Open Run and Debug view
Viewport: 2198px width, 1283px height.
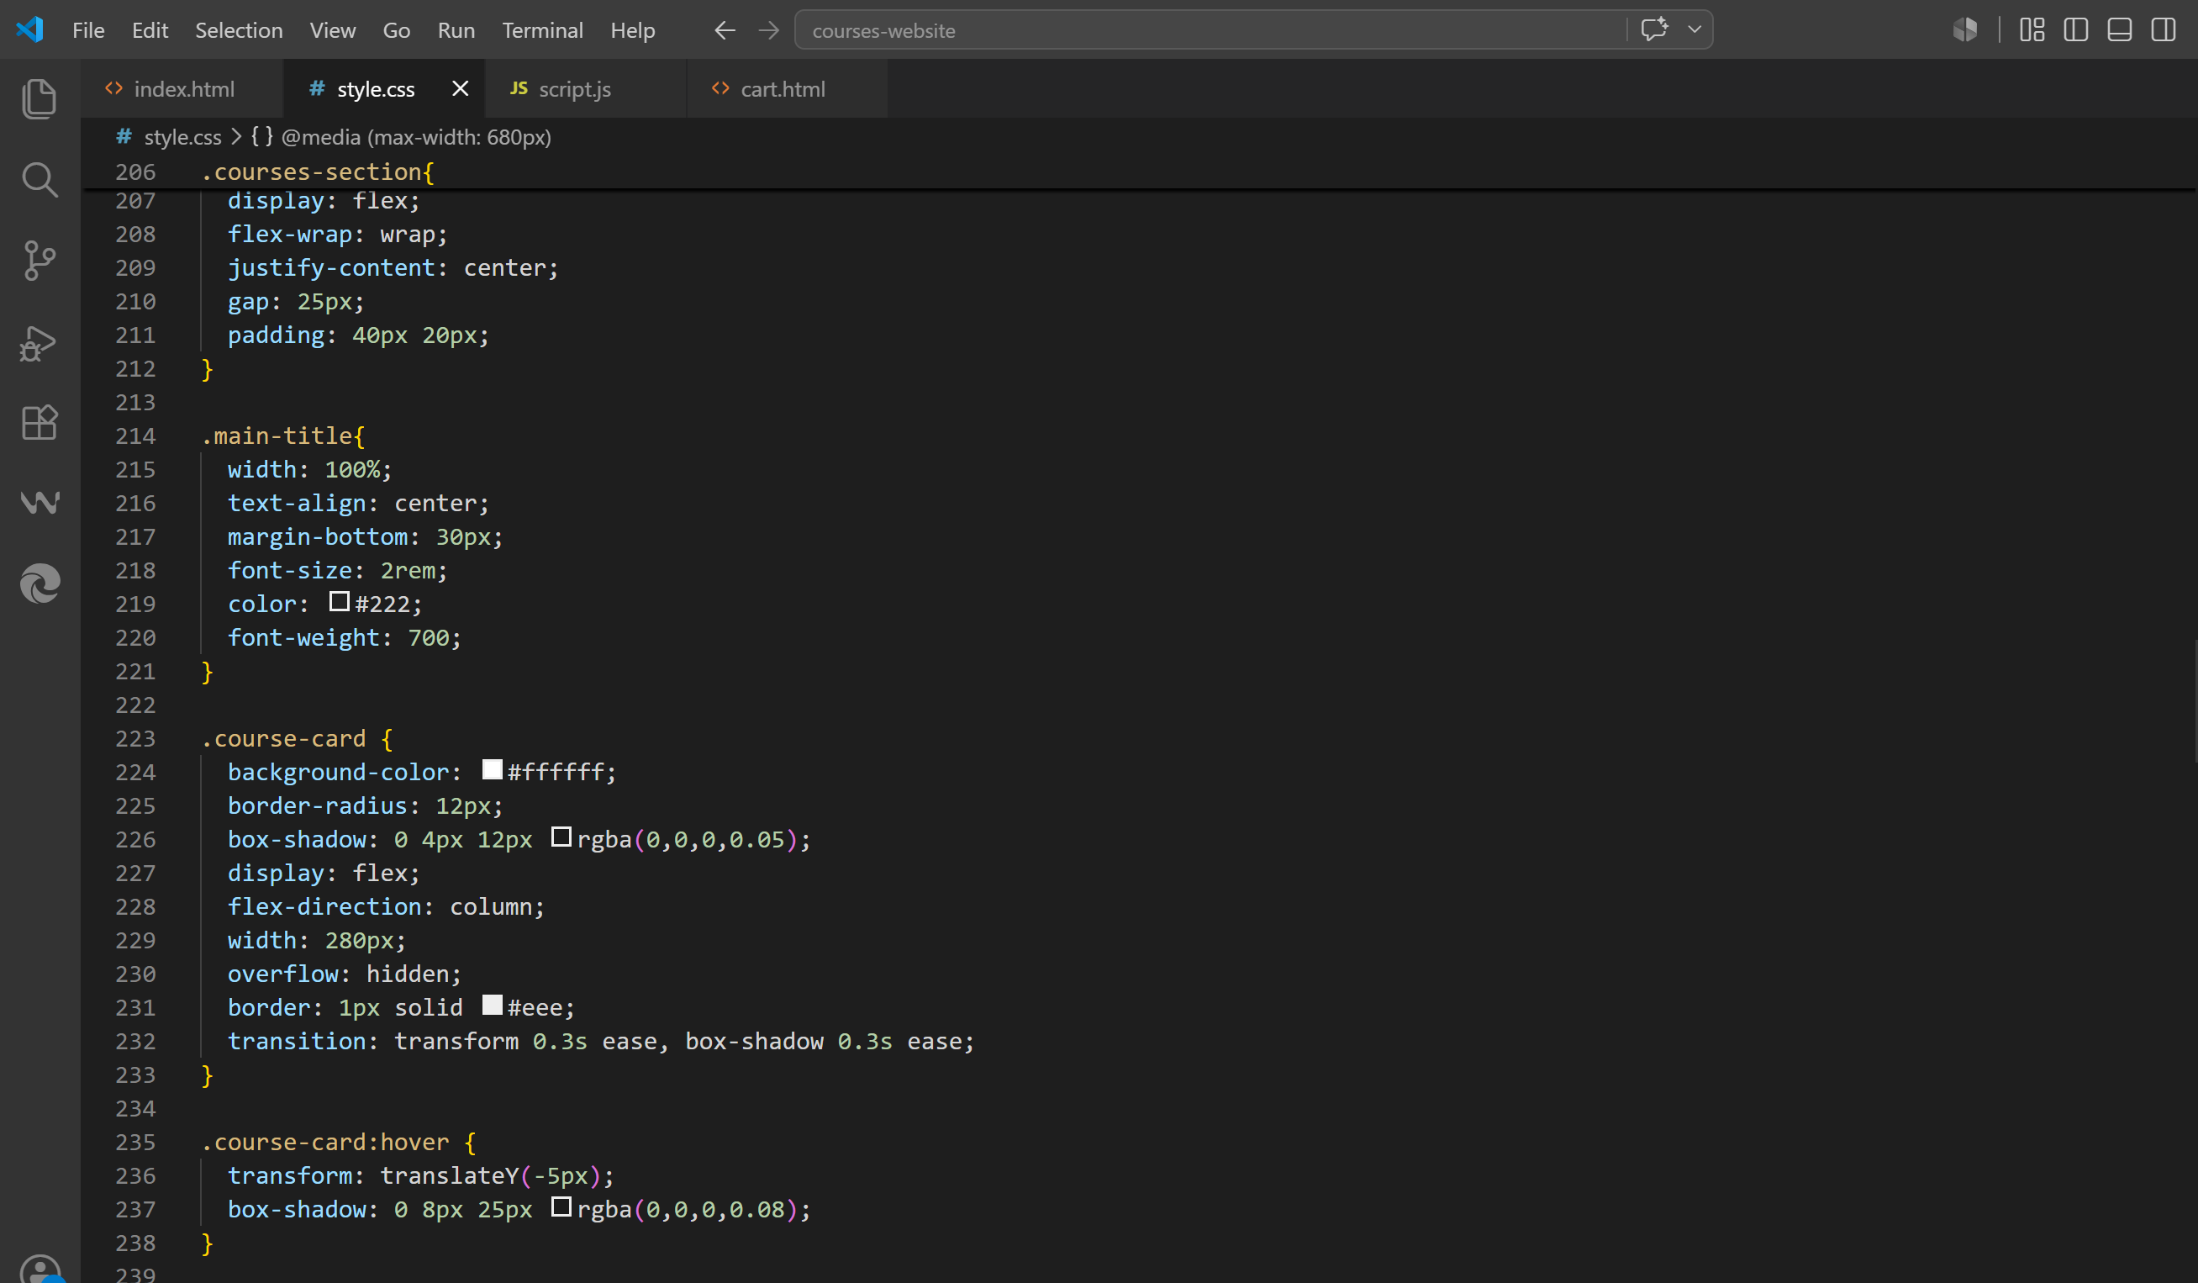[x=40, y=342]
